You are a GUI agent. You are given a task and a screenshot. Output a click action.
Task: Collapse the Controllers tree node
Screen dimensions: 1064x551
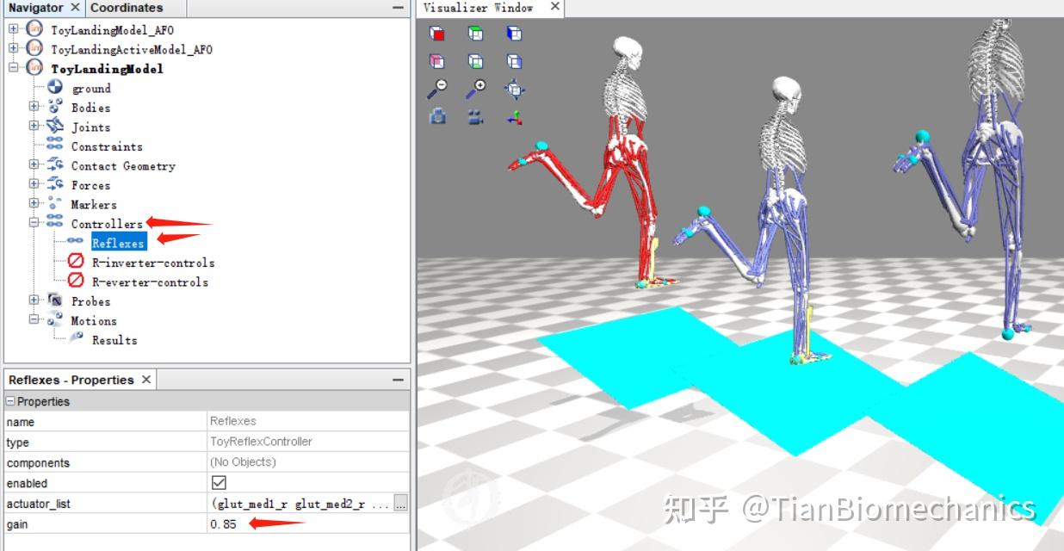tap(34, 224)
